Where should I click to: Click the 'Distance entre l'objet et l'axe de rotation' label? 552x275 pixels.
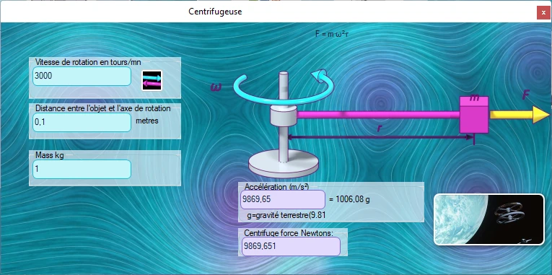click(x=102, y=108)
